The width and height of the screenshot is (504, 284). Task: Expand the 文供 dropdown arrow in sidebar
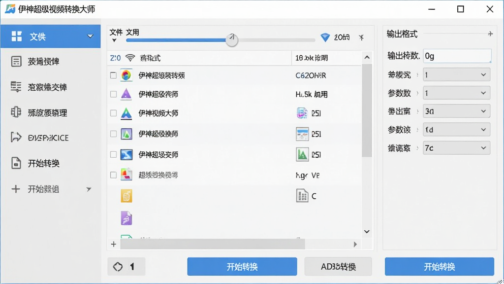pyautogui.click(x=91, y=36)
